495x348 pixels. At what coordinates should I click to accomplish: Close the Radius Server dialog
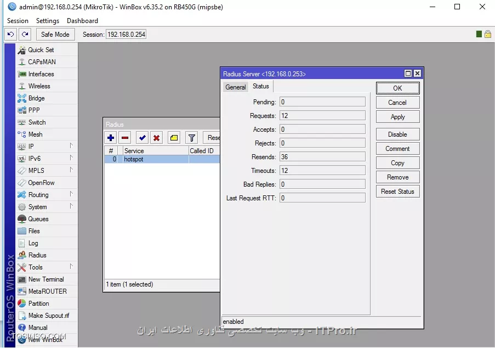coord(417,74)
